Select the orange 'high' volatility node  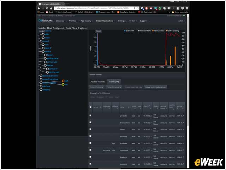tap(63, 81)
